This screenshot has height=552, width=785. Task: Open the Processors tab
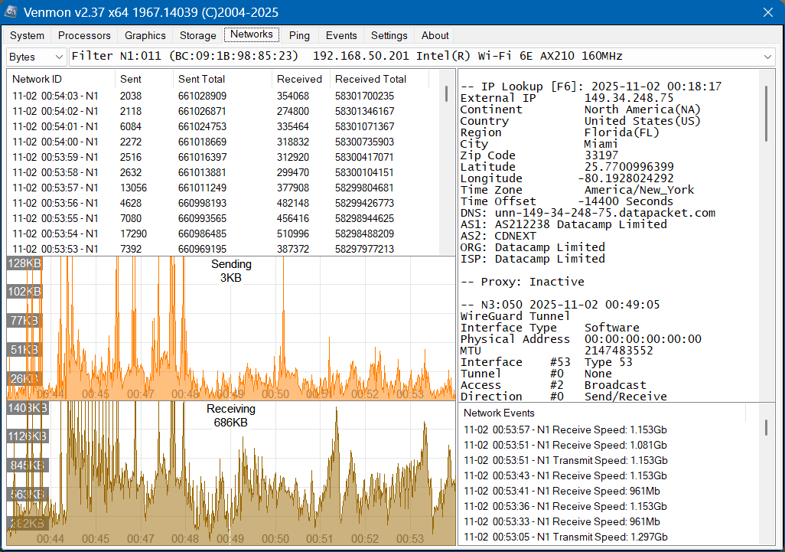[x=84, y=35]
